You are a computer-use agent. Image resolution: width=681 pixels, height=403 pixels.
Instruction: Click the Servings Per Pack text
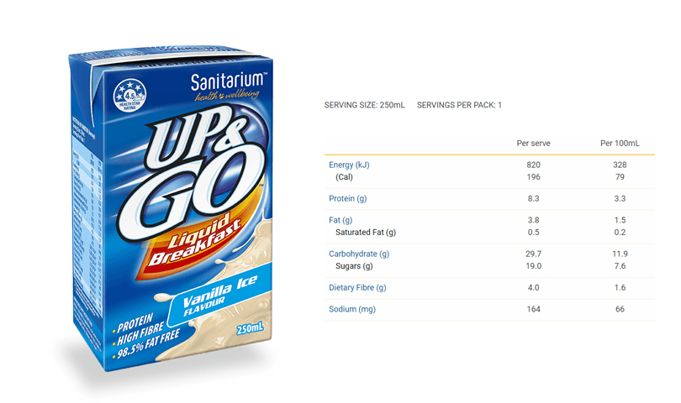[x=459, y=105]
